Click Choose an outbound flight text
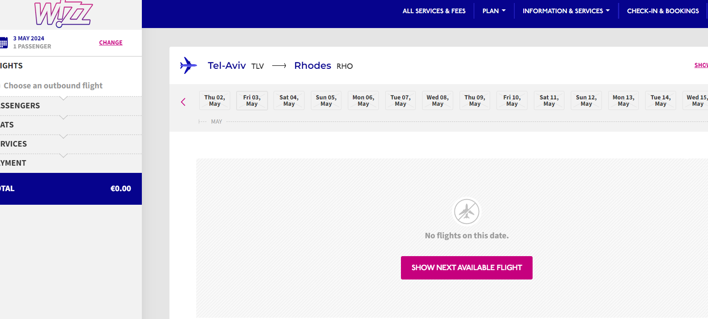 coord(53,86)
